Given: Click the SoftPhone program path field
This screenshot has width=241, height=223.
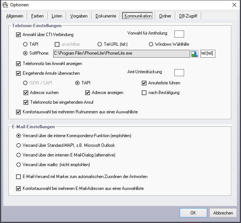Looking at the screenshot, I should 121,54.
